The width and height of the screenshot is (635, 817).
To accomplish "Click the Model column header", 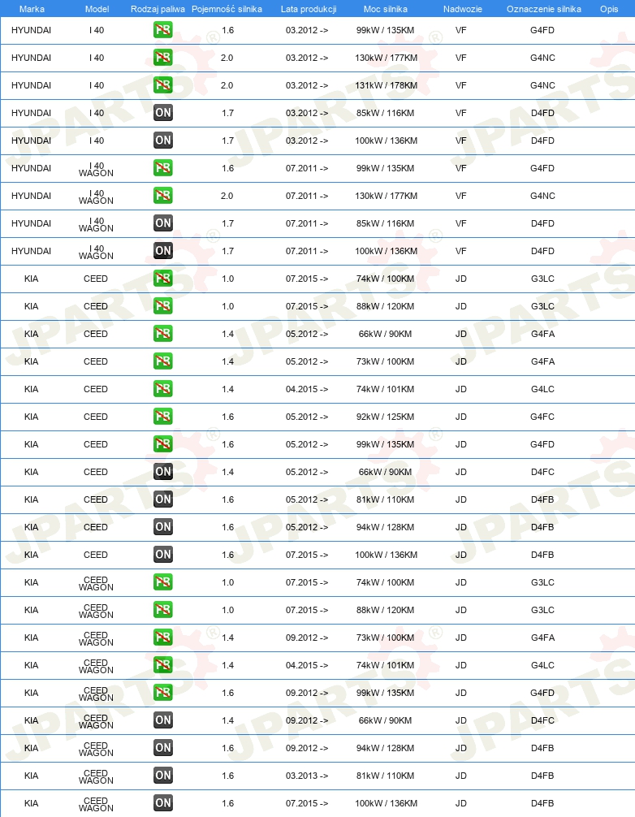I will click(x=97, y=9).
